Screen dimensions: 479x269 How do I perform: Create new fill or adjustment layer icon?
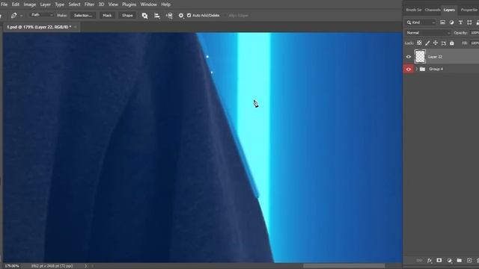(449, 261)
